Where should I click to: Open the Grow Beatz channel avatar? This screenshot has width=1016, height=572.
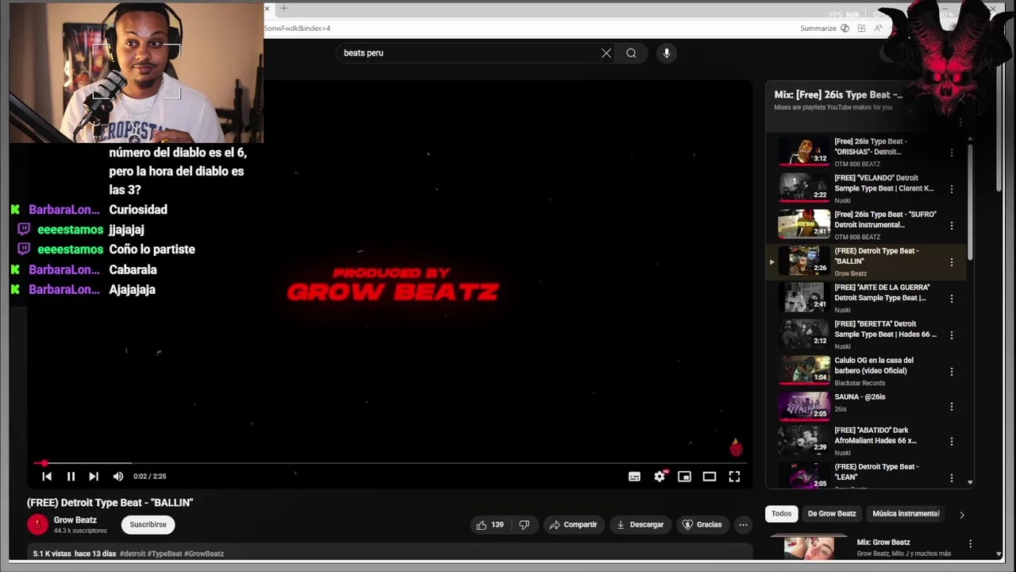point(37,524)
